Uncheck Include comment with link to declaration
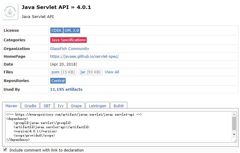Viewport: 240px width, 153px height. click(x=5, y=150)
